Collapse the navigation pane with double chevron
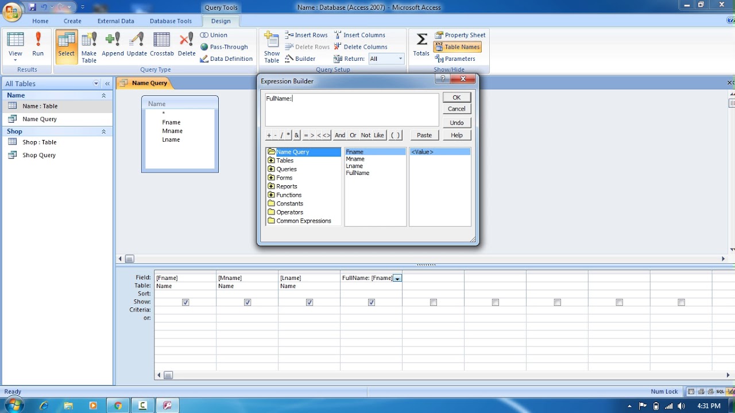735x413 pixels. (107, 84)
